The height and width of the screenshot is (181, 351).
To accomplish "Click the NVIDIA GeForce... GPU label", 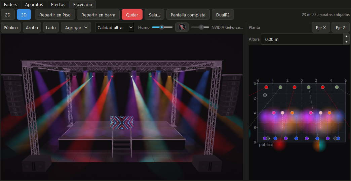I will click(227, 27).
